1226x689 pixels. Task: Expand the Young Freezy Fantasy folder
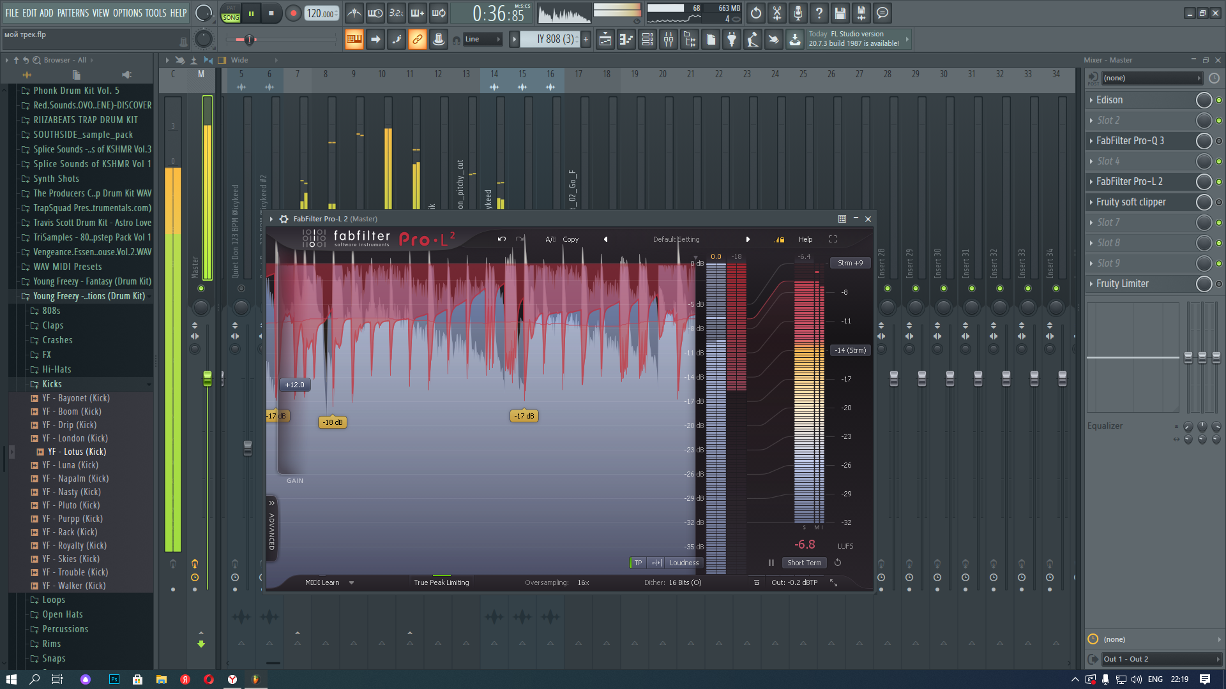click(92, 281)
